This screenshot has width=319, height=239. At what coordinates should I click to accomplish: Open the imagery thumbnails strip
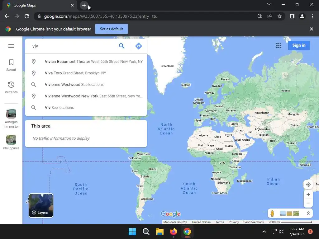pos(289,213)
